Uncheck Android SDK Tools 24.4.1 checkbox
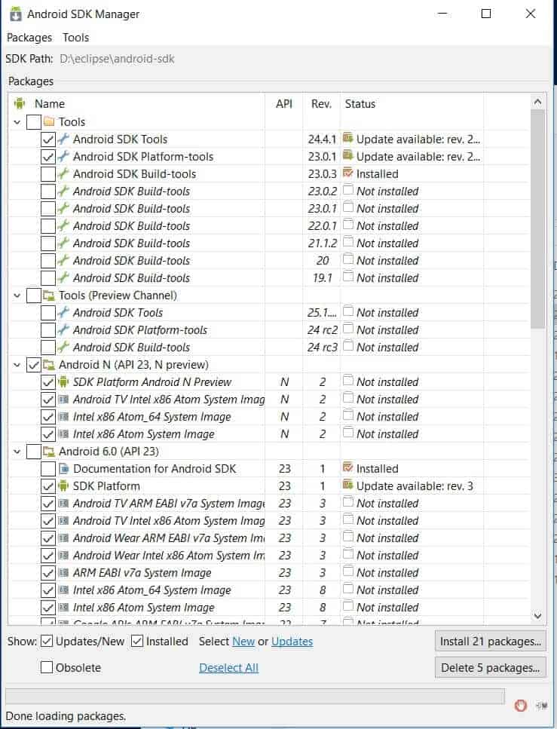 click(x=48, y=139)
